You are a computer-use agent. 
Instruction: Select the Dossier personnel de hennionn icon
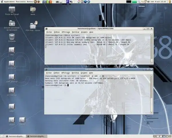click(12, 26)
